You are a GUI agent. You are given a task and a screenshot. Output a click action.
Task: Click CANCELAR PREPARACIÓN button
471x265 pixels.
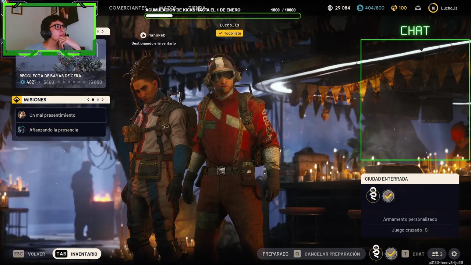point(332,254)
